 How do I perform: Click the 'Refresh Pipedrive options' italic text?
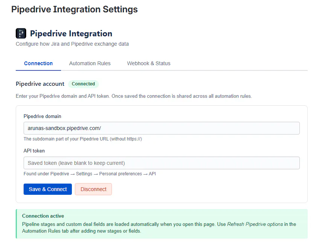[x=255, y=224]
